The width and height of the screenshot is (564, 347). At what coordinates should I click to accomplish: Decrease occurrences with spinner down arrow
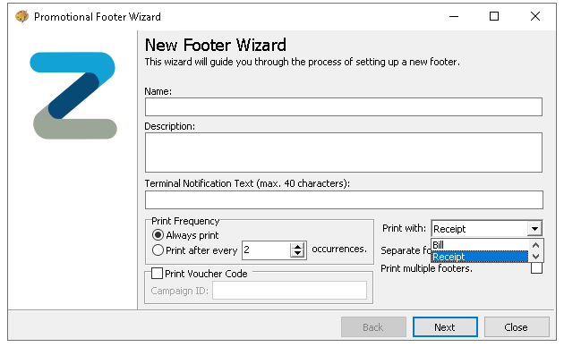pos(297,254)
